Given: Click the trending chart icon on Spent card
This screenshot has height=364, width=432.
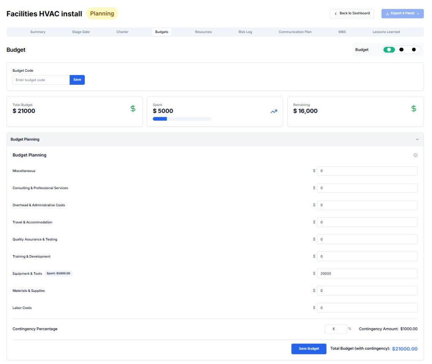Looking at the screenshot, I should point(273,111).
